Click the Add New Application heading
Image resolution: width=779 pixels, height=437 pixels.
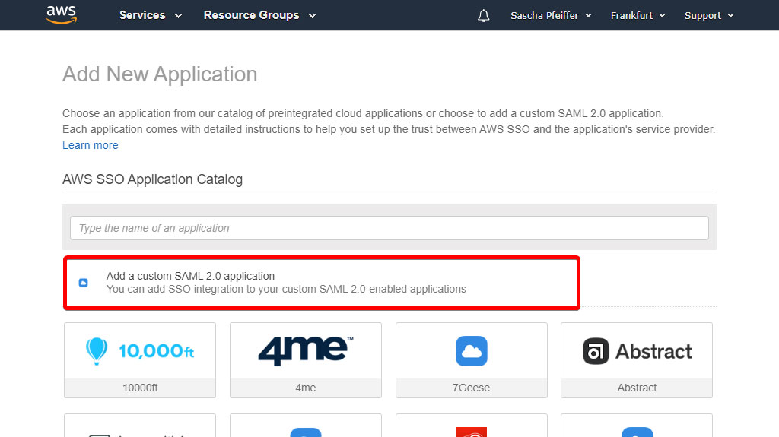click(x=160, y=74)
